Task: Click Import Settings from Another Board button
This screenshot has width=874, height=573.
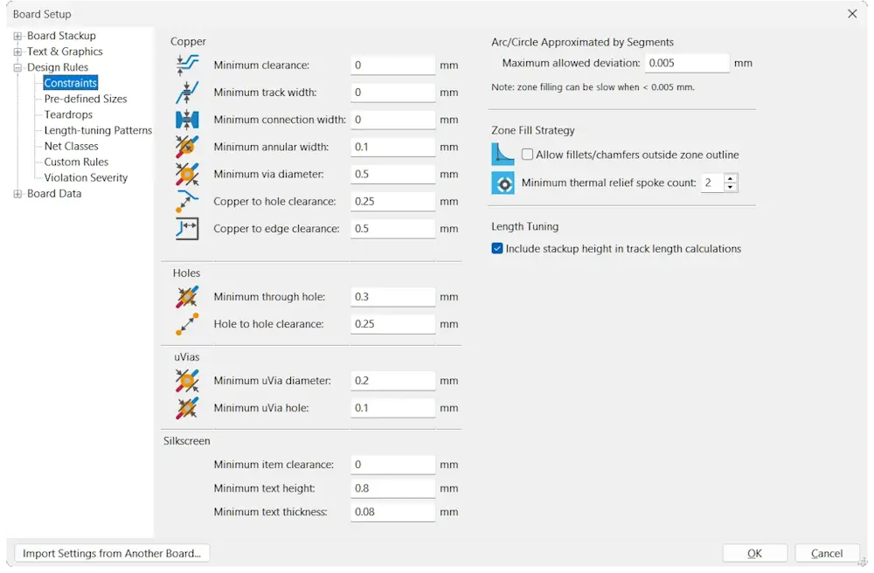Action: click(x=112, y=553)
